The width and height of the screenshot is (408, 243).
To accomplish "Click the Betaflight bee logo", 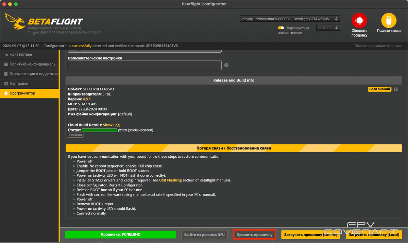I will tap(15, 22).
